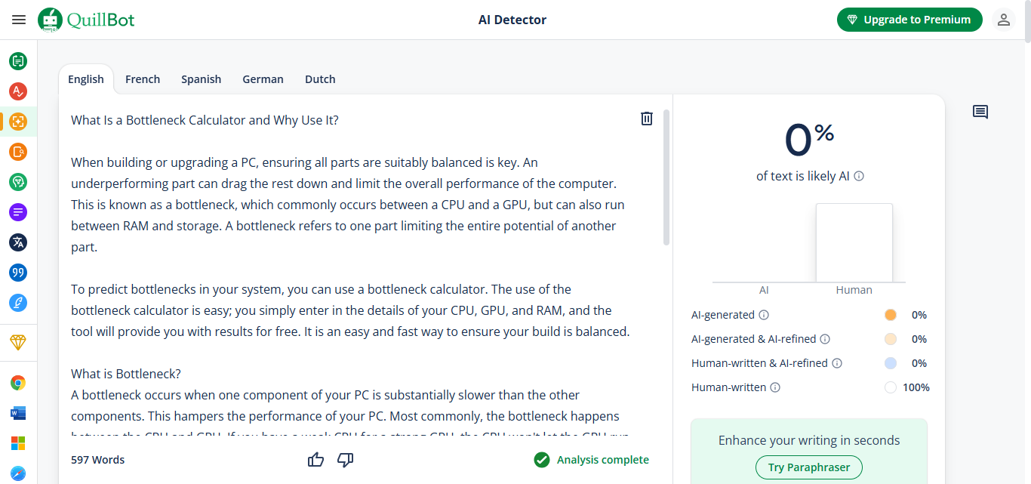Viewport: 1031px width, 484px height.
Task: Select the Dutch language tab
Action: point(320,79)
